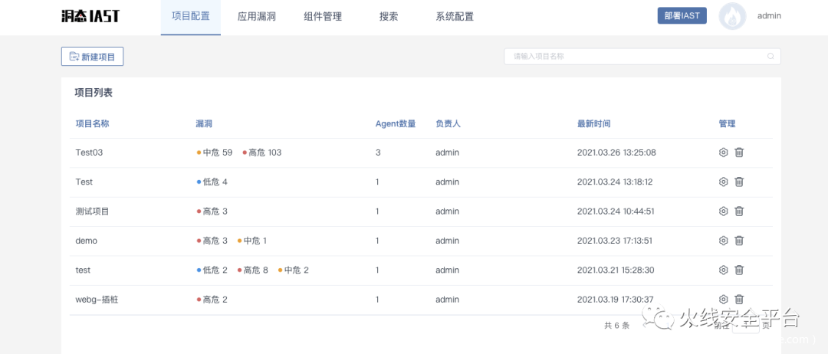Click the search magnifier icon
This screenshot has width=828, height=354.
pyautogui.click(x=770, y=57)
